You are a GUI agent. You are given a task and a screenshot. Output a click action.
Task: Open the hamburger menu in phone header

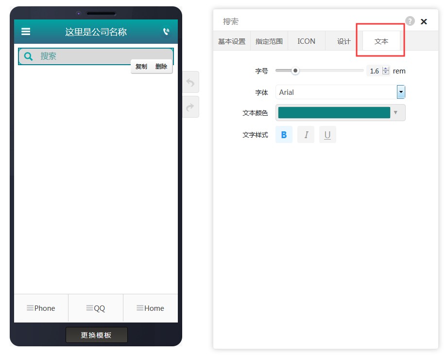pos(26,32)
